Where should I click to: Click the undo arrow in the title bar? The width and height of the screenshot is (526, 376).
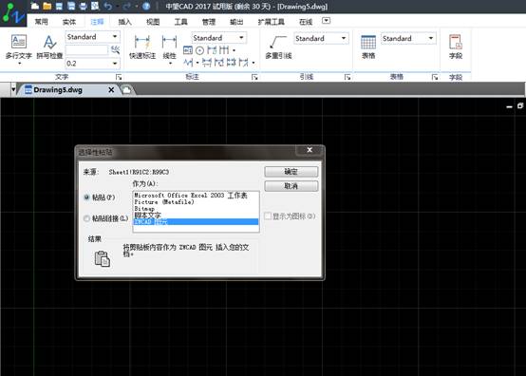[x=107, y=6]
